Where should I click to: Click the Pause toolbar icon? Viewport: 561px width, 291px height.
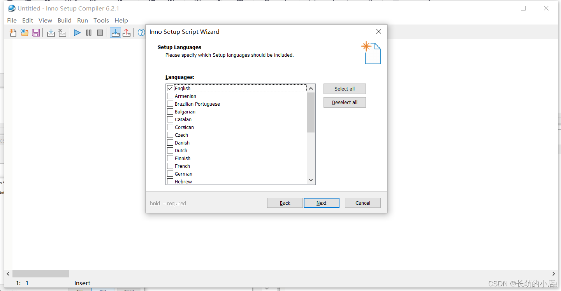(89, 33)
